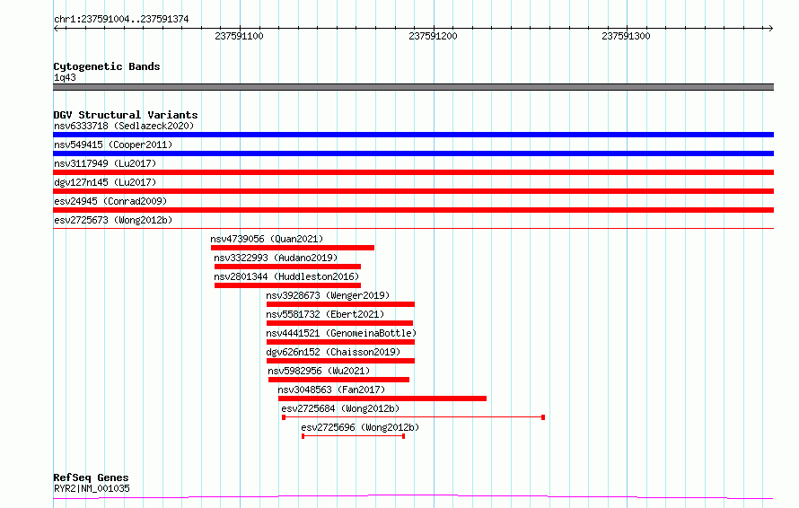Click the esv2725696 (Wong2012b) label
799x508 pixels.
point(360,427)
